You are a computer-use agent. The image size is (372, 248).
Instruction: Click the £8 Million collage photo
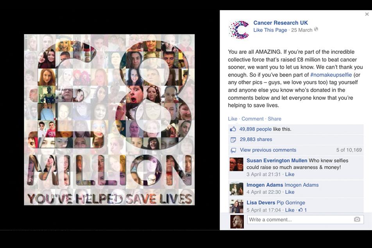click(x=109, y=120)
